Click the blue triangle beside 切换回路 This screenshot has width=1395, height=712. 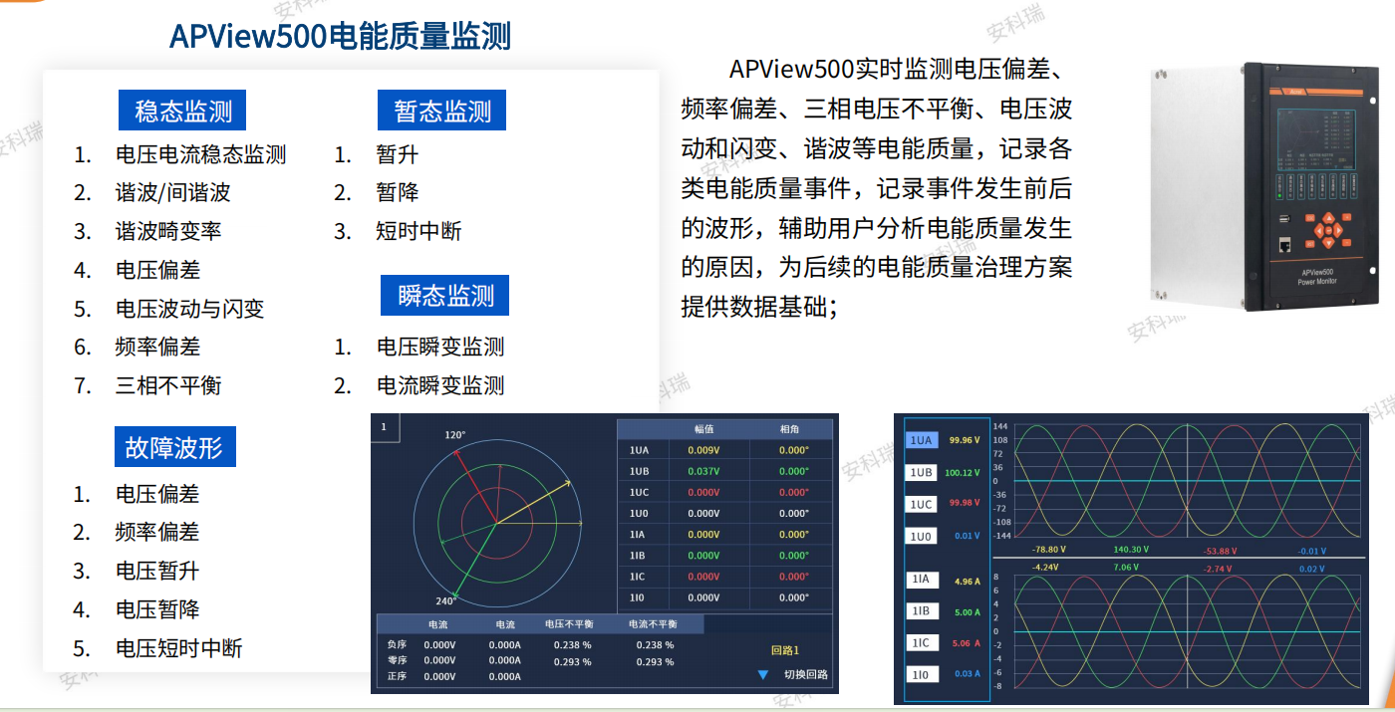763,674
